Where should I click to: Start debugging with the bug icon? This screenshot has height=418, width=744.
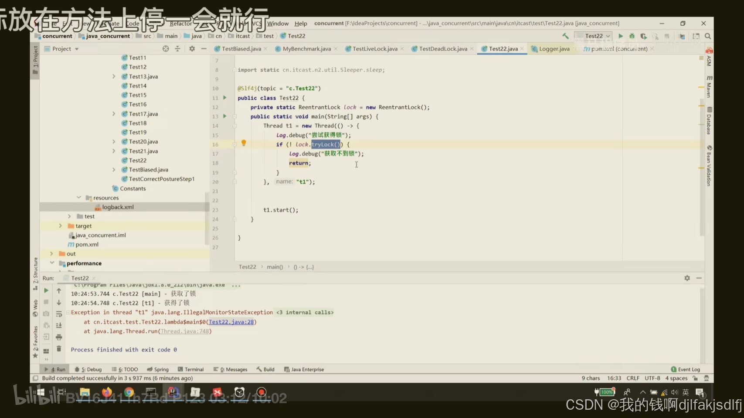[x=632, y=36]
